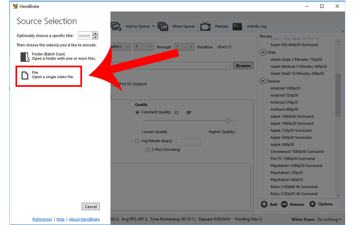The width and height of the screenshot is (359, 225).
Task: Click the destination file path field
Action: 171,66
